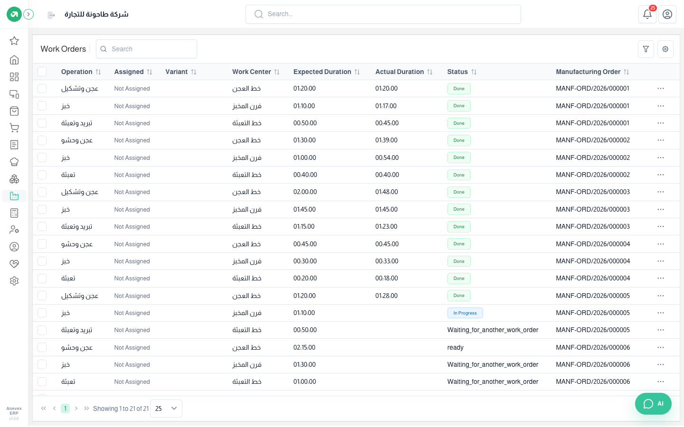Click the table filter funnel icon
The width and height of the screenshot is (684, 427).
pos(646,49)
